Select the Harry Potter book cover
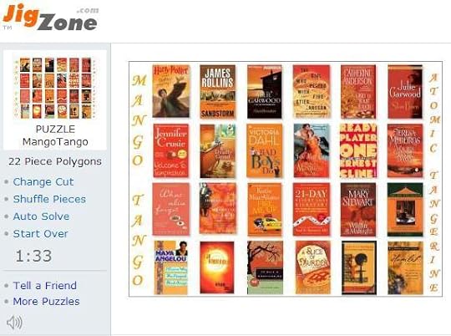 click(171, 91)
